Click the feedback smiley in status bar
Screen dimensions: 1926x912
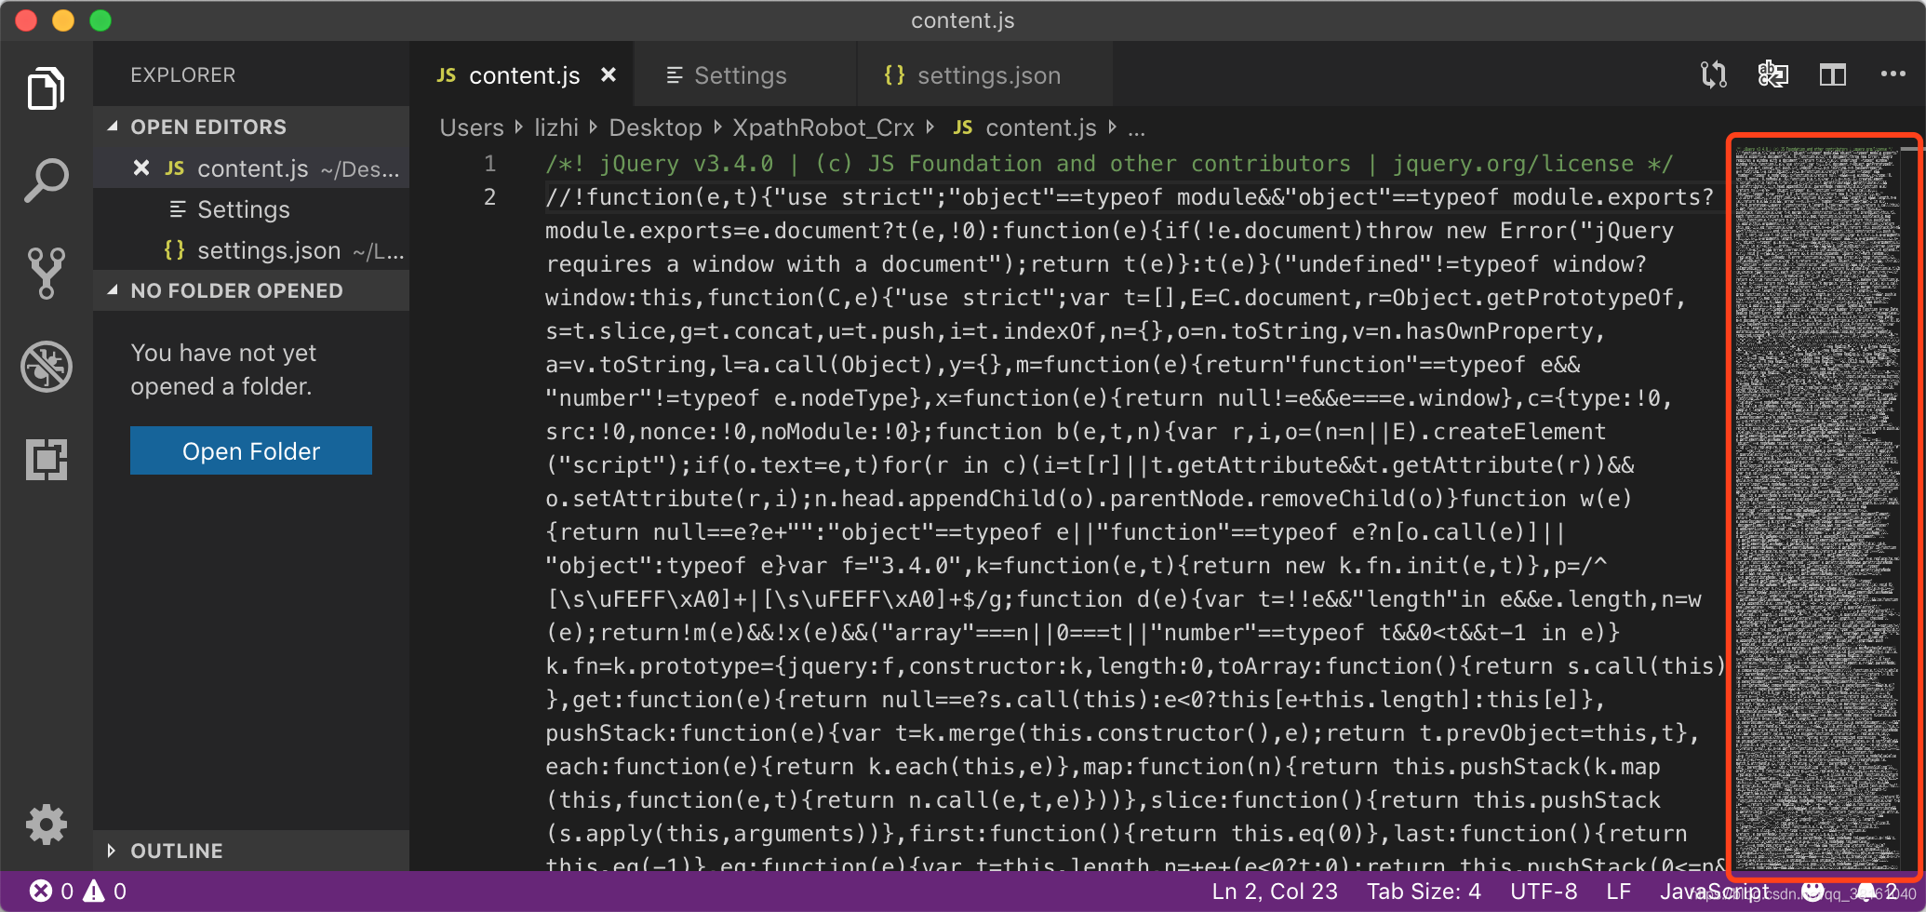1812,892
